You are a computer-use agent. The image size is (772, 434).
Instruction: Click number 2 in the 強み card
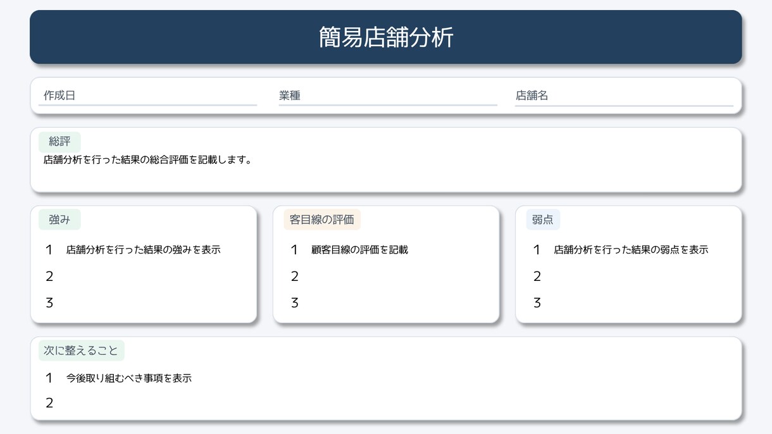pyautogui.click(x=49, y=276)
